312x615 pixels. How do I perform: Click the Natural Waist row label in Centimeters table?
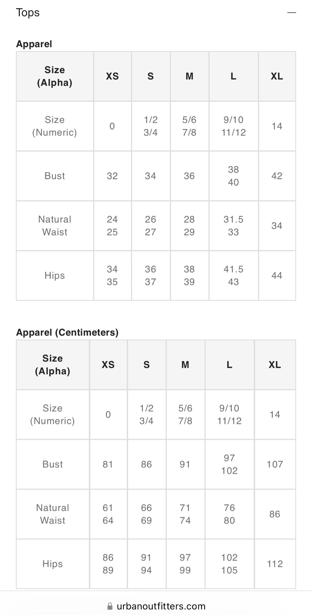[x=52, y=514]
